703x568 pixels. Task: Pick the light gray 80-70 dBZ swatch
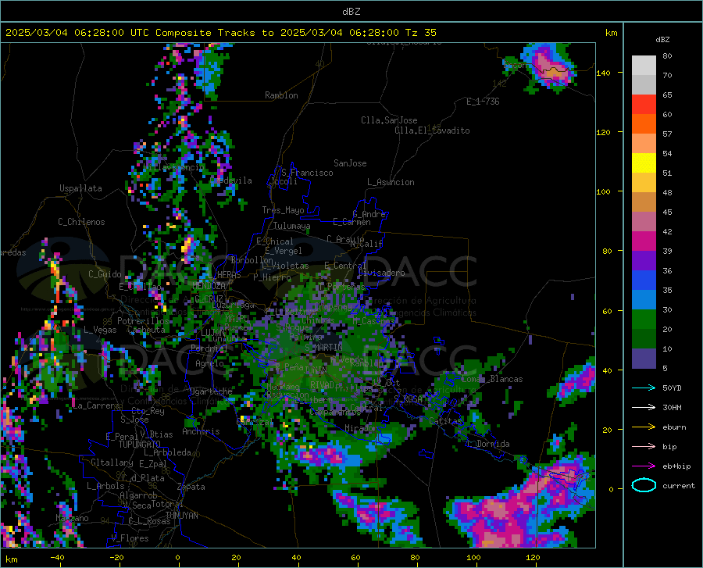pyautogui.click(x=644, y=66)
